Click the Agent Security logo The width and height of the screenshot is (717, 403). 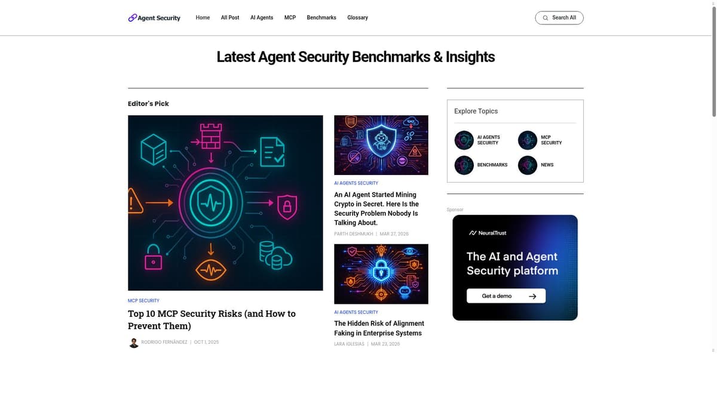click(154, 17)
